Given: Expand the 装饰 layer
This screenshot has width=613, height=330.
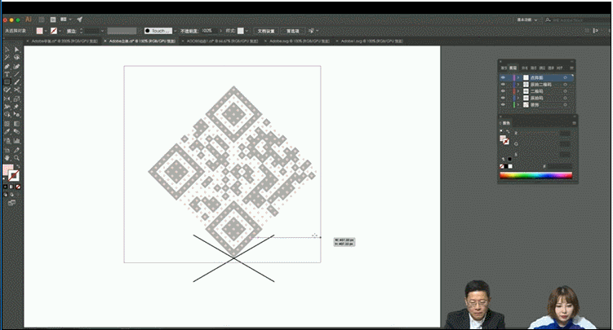Looking at the screenshot, I should coord(519,104).
